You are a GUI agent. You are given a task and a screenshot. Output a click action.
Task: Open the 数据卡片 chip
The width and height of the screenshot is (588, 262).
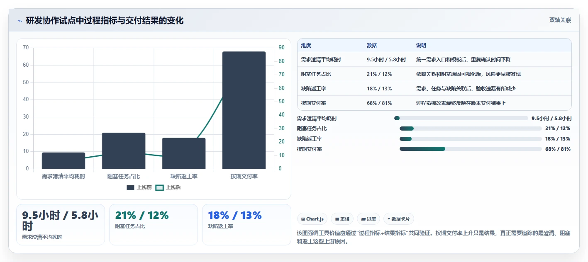399,219
